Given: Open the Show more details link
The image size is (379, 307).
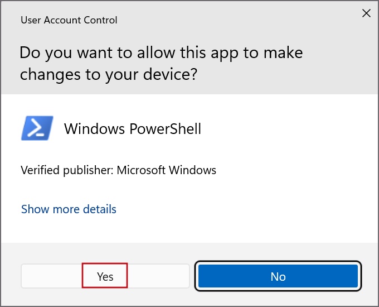Looking at the screenshot, I should [x=69, y=209].
